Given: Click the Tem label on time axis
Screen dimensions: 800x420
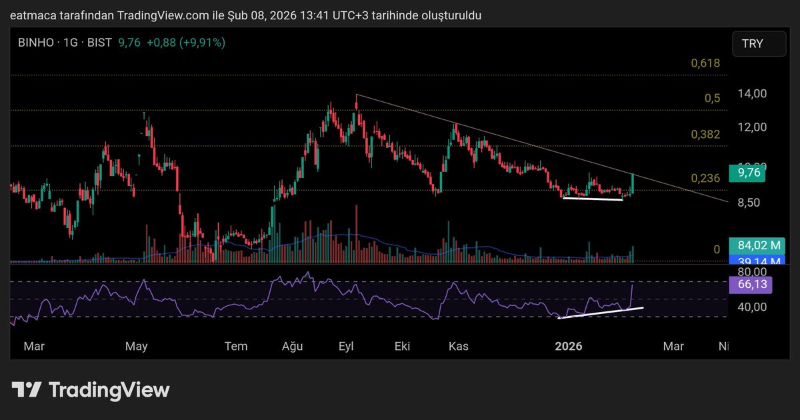Looking at the screenshot, I should (236, 346).
